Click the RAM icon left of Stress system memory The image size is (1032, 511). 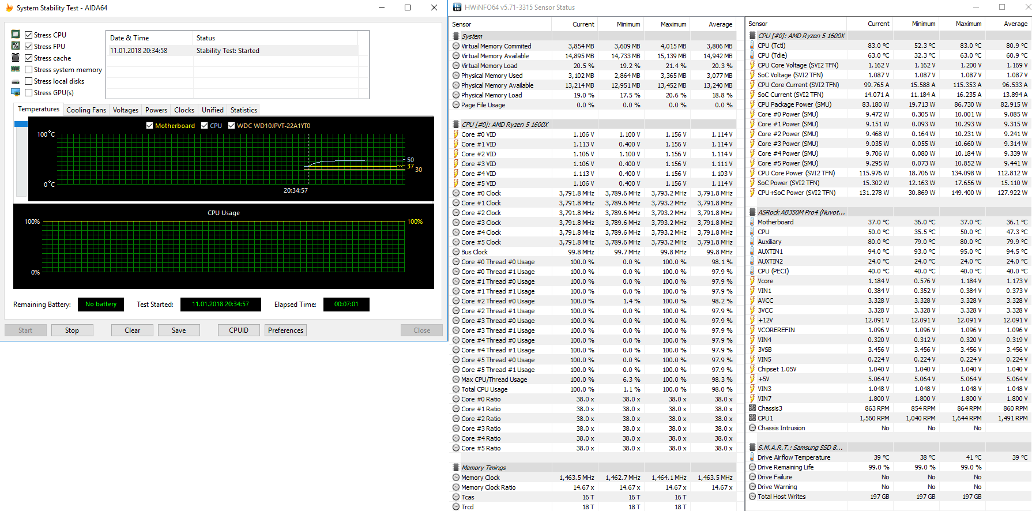tap(16, 69)
